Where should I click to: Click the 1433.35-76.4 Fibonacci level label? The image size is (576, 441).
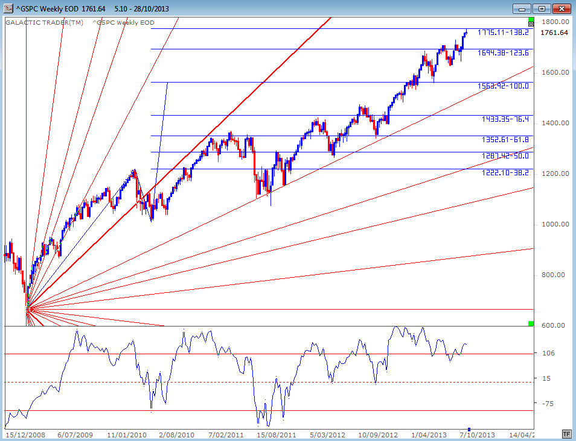tap(505, 119)
